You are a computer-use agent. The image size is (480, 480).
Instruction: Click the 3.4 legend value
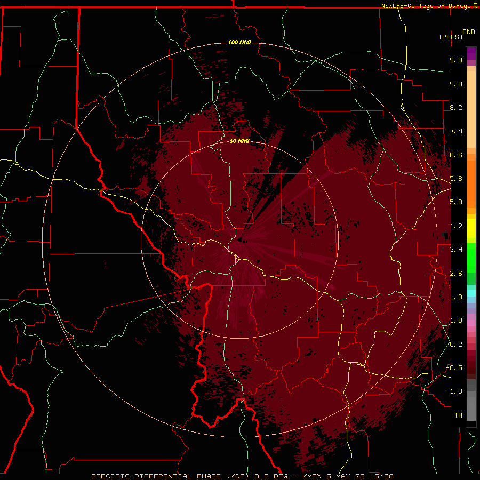[456, 250]
